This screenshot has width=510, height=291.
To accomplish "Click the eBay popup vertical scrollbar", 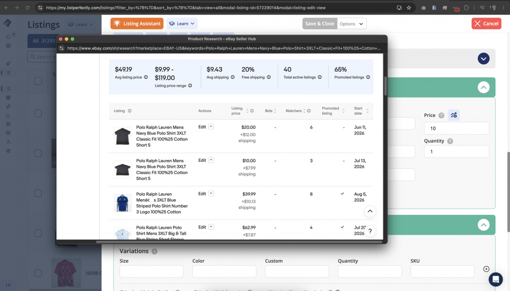I will coord(385,86).
